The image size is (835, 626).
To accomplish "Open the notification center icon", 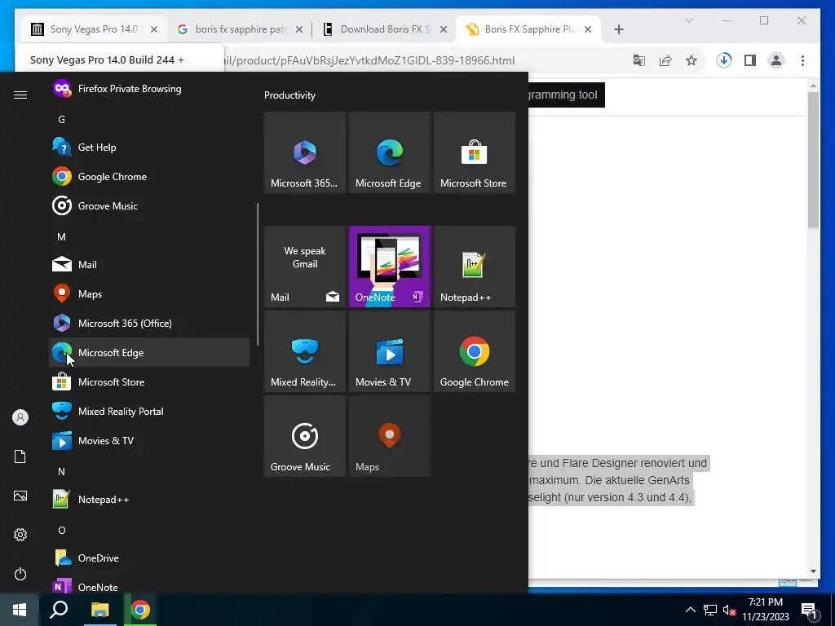I will 809,610.
